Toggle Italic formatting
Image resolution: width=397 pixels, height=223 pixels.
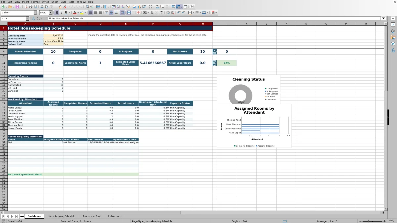click(x=62, y=13)
